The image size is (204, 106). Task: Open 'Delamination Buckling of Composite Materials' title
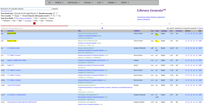point(91,50)
